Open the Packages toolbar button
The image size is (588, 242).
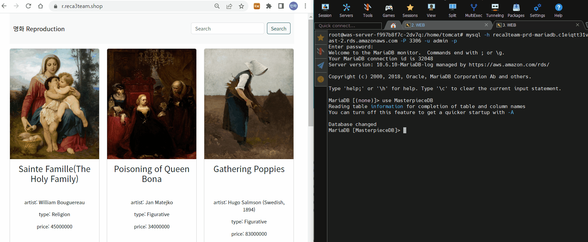(516, 10)
